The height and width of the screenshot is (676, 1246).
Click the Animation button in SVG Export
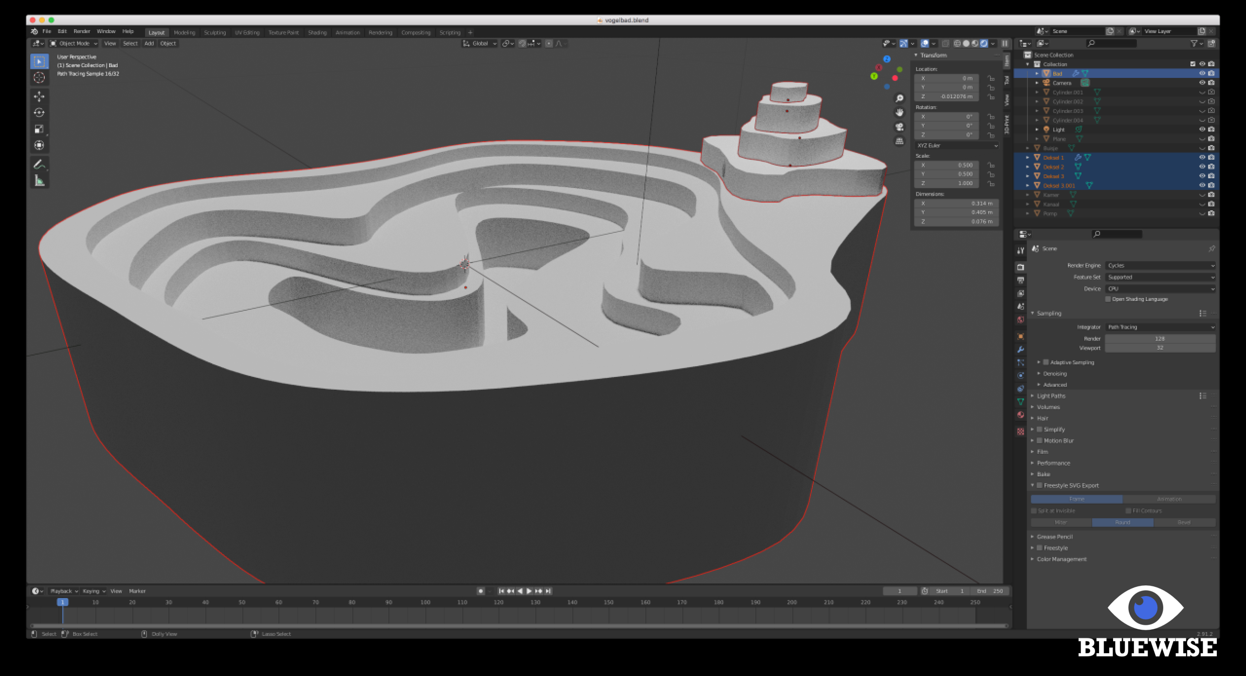click(x=1169, y=499)
